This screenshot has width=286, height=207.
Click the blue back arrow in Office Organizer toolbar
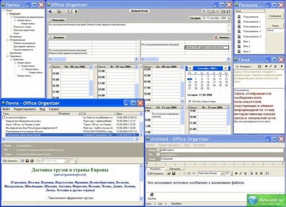50,11
